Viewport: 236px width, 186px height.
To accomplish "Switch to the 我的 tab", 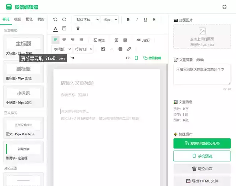I will coord(41,19).
